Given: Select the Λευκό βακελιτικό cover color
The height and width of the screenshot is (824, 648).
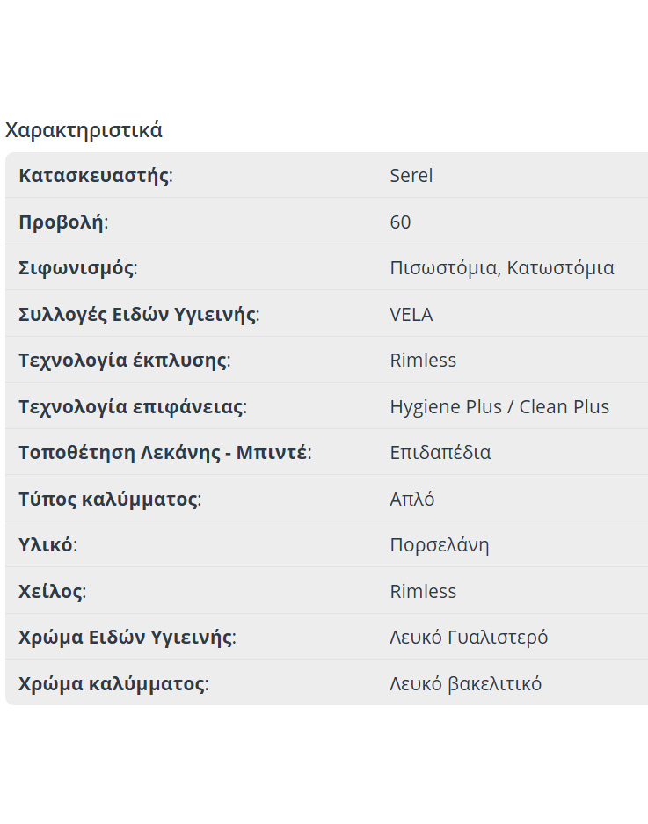Looking at the screenshot, I should pos(466,683).
